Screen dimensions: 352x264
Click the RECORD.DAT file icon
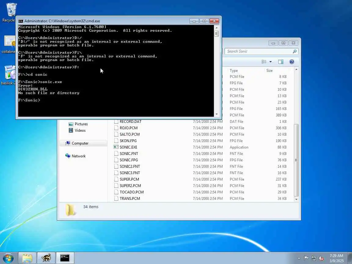click(x=116, y=121)
